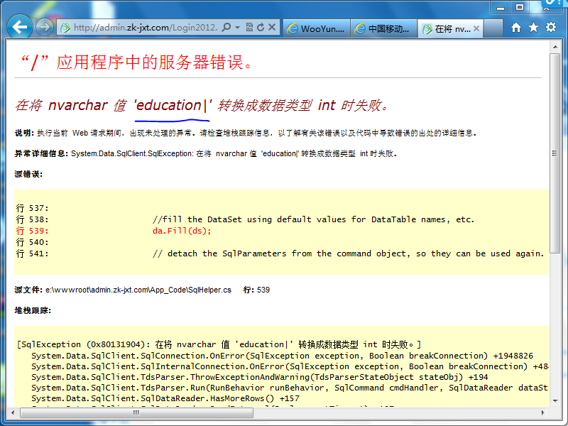568x426 pixels.
Task: Open the Tools gear menu
Action: point(551,27)
